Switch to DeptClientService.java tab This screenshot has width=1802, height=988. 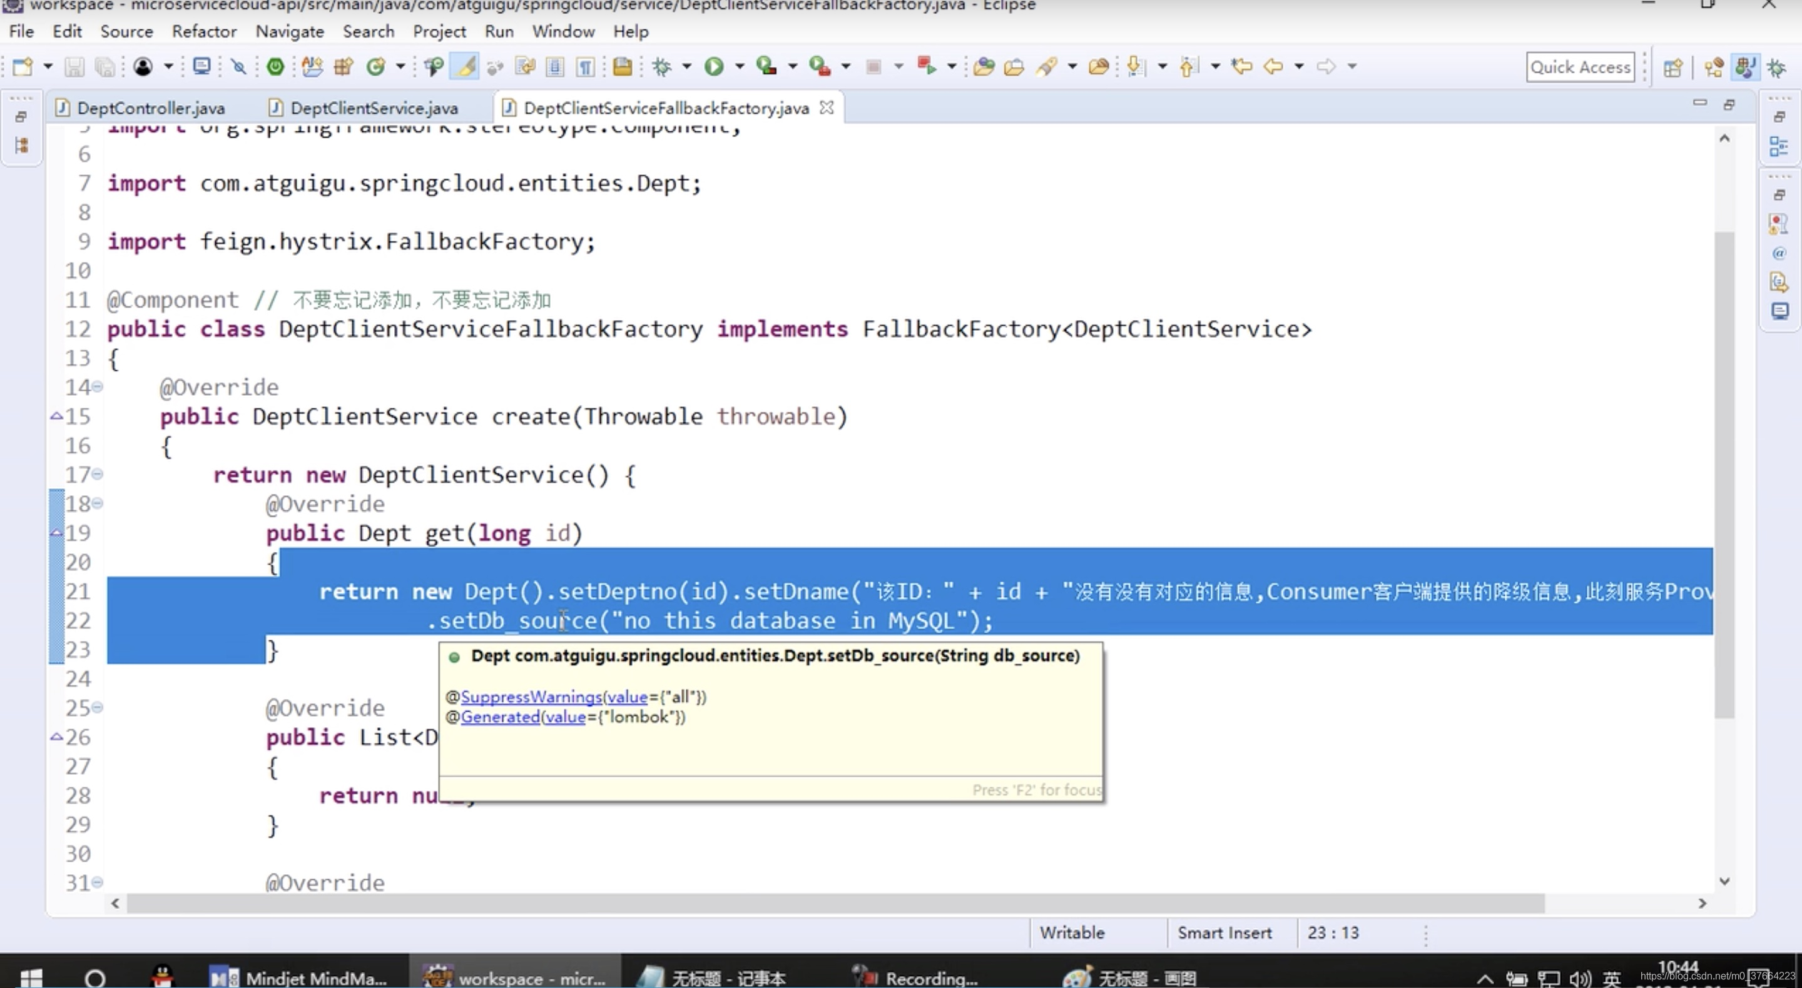tap(374, 108)
